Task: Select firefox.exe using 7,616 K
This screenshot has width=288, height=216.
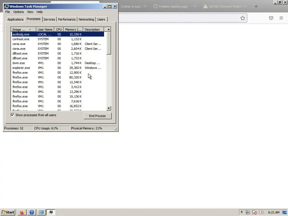Action: point(58,101)
